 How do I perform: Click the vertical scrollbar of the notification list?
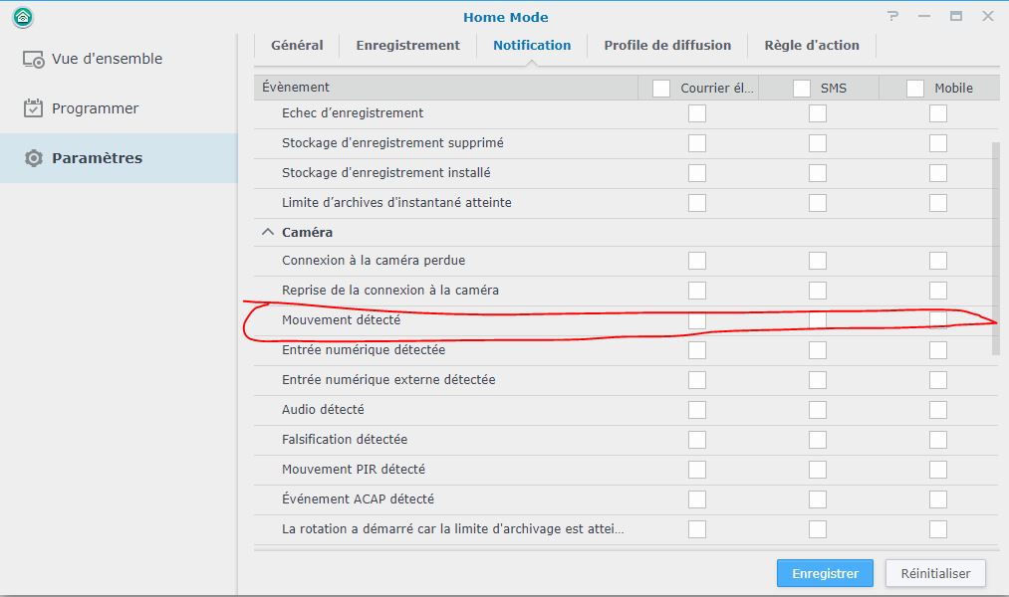(x=996, y=249)
